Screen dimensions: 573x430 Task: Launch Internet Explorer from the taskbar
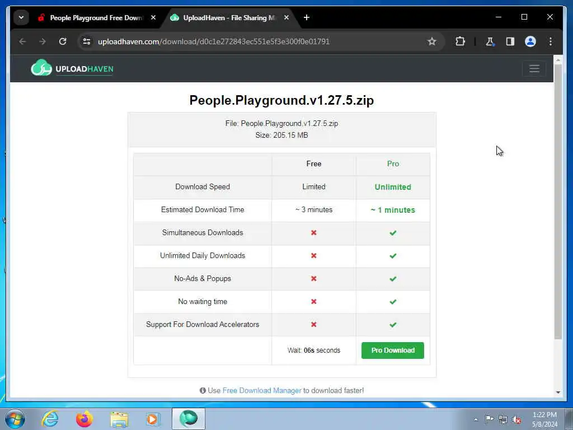50,419
